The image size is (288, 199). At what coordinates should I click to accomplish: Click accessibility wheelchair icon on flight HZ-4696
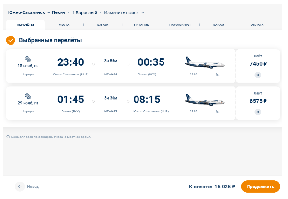pyautogui.click(x=218, y=75)
